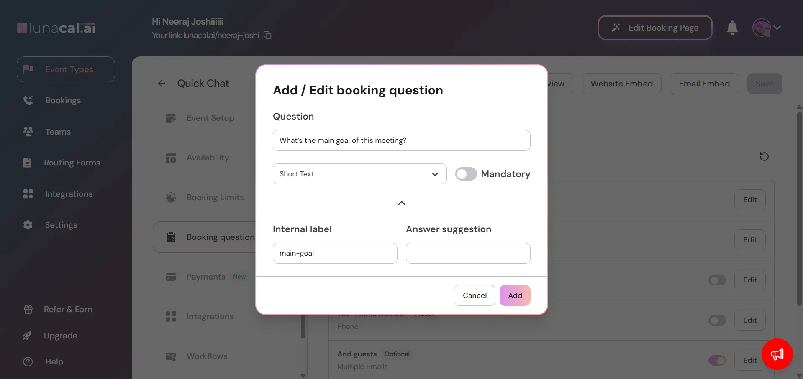Open the red announcement megaphone button

tap(777, 354)
